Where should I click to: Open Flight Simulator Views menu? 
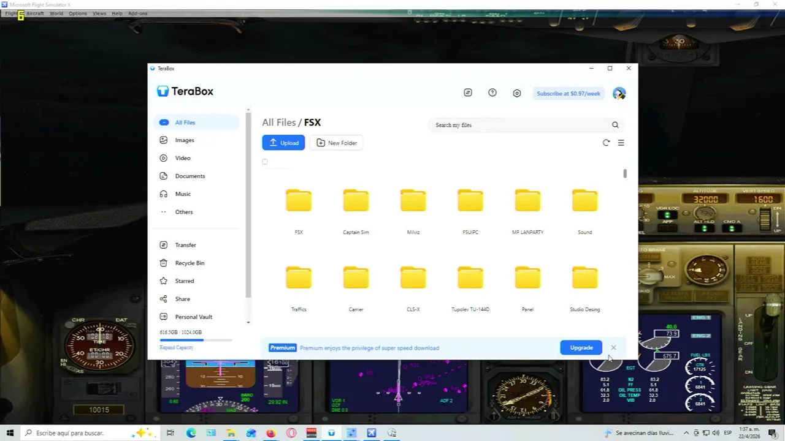[99, 13]
